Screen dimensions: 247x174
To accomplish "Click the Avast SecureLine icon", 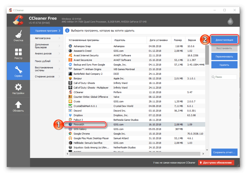I will coord(70,60).
